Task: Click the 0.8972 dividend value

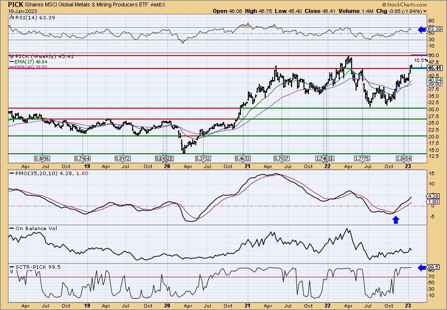Action: (123, 159)
